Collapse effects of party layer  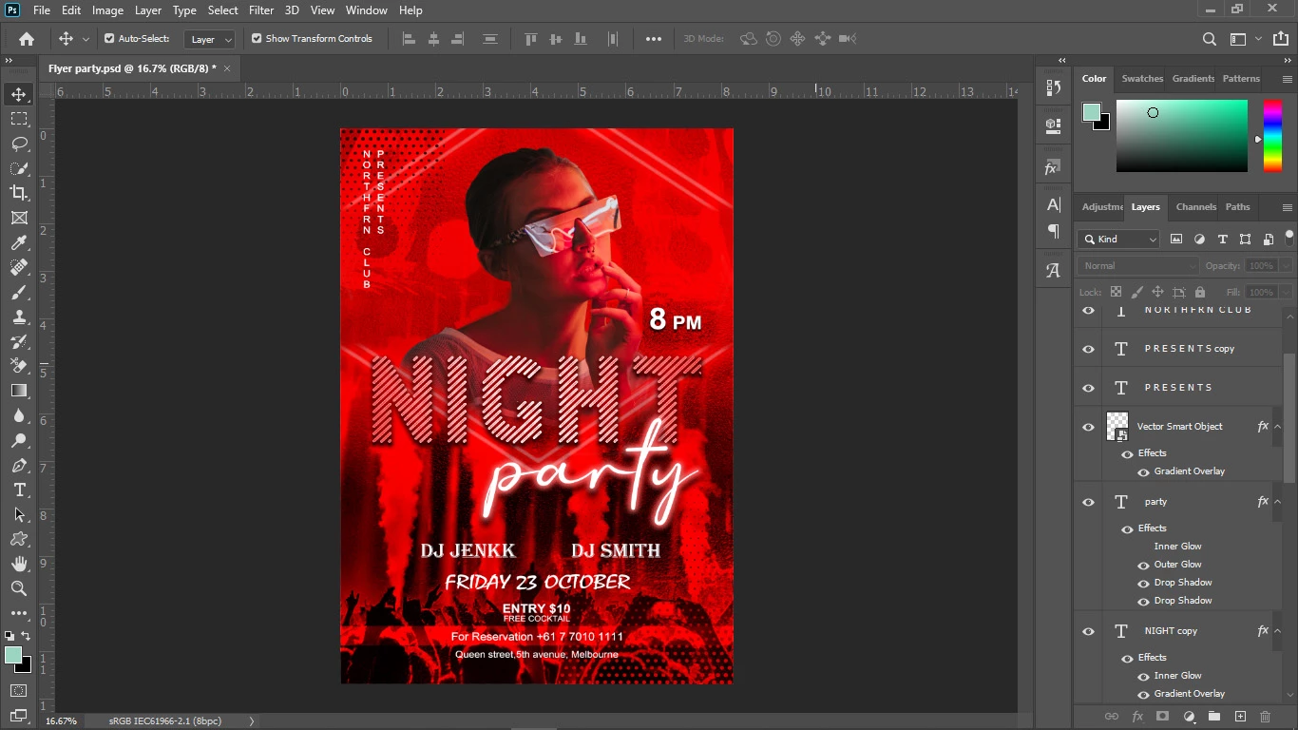[1277, 502]
